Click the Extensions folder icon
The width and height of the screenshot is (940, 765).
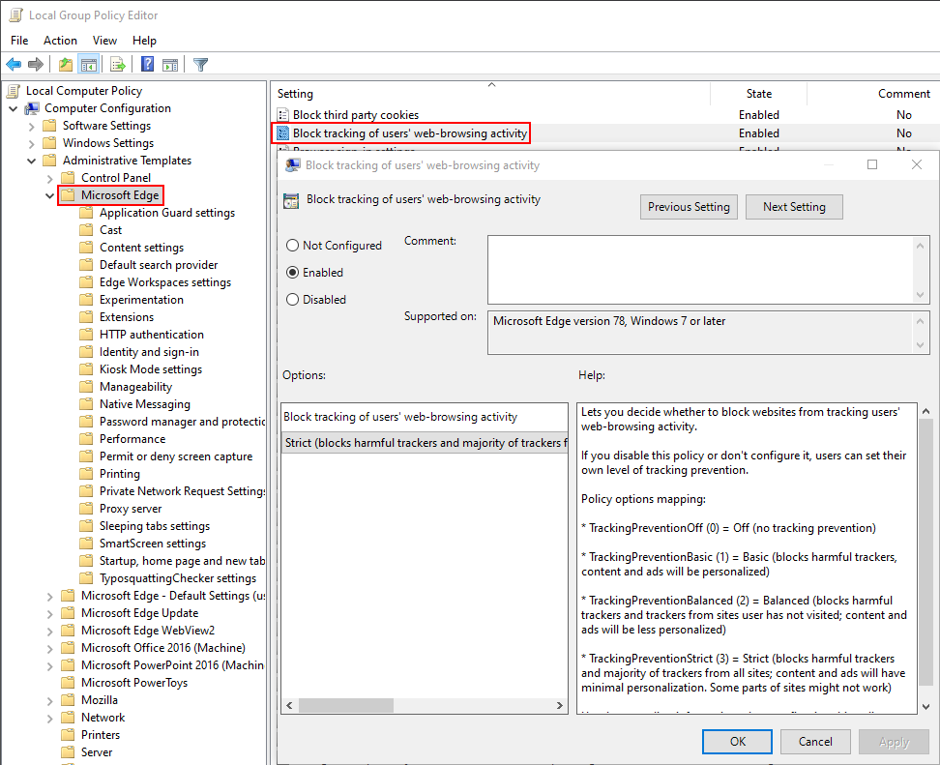[86, 316]
